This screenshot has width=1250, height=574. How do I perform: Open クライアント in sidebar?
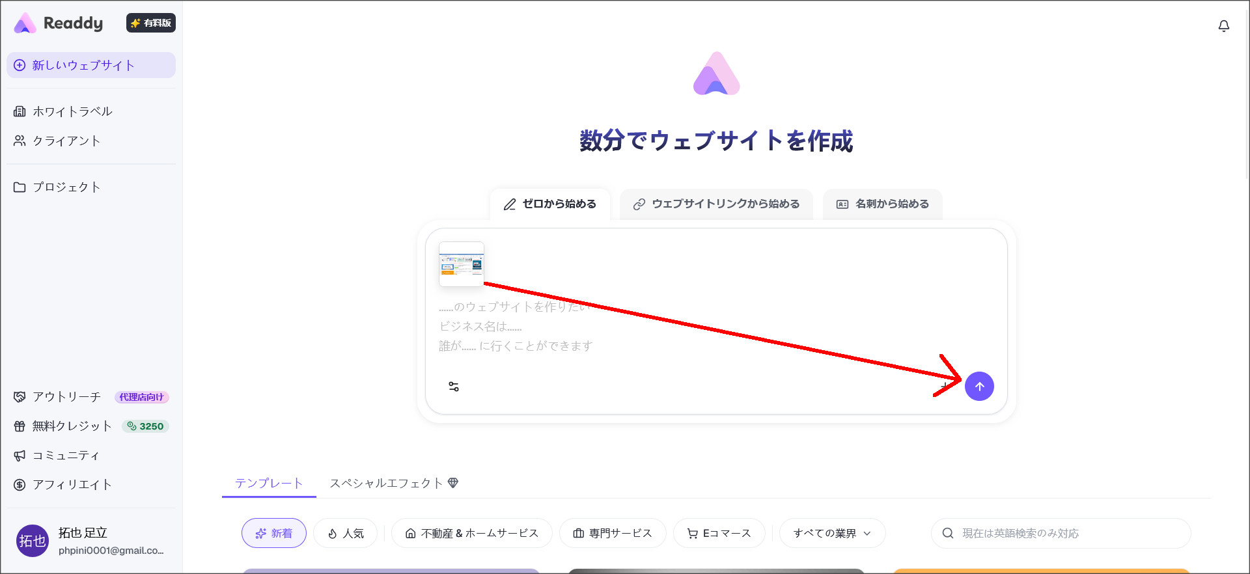tap(91, 141)
